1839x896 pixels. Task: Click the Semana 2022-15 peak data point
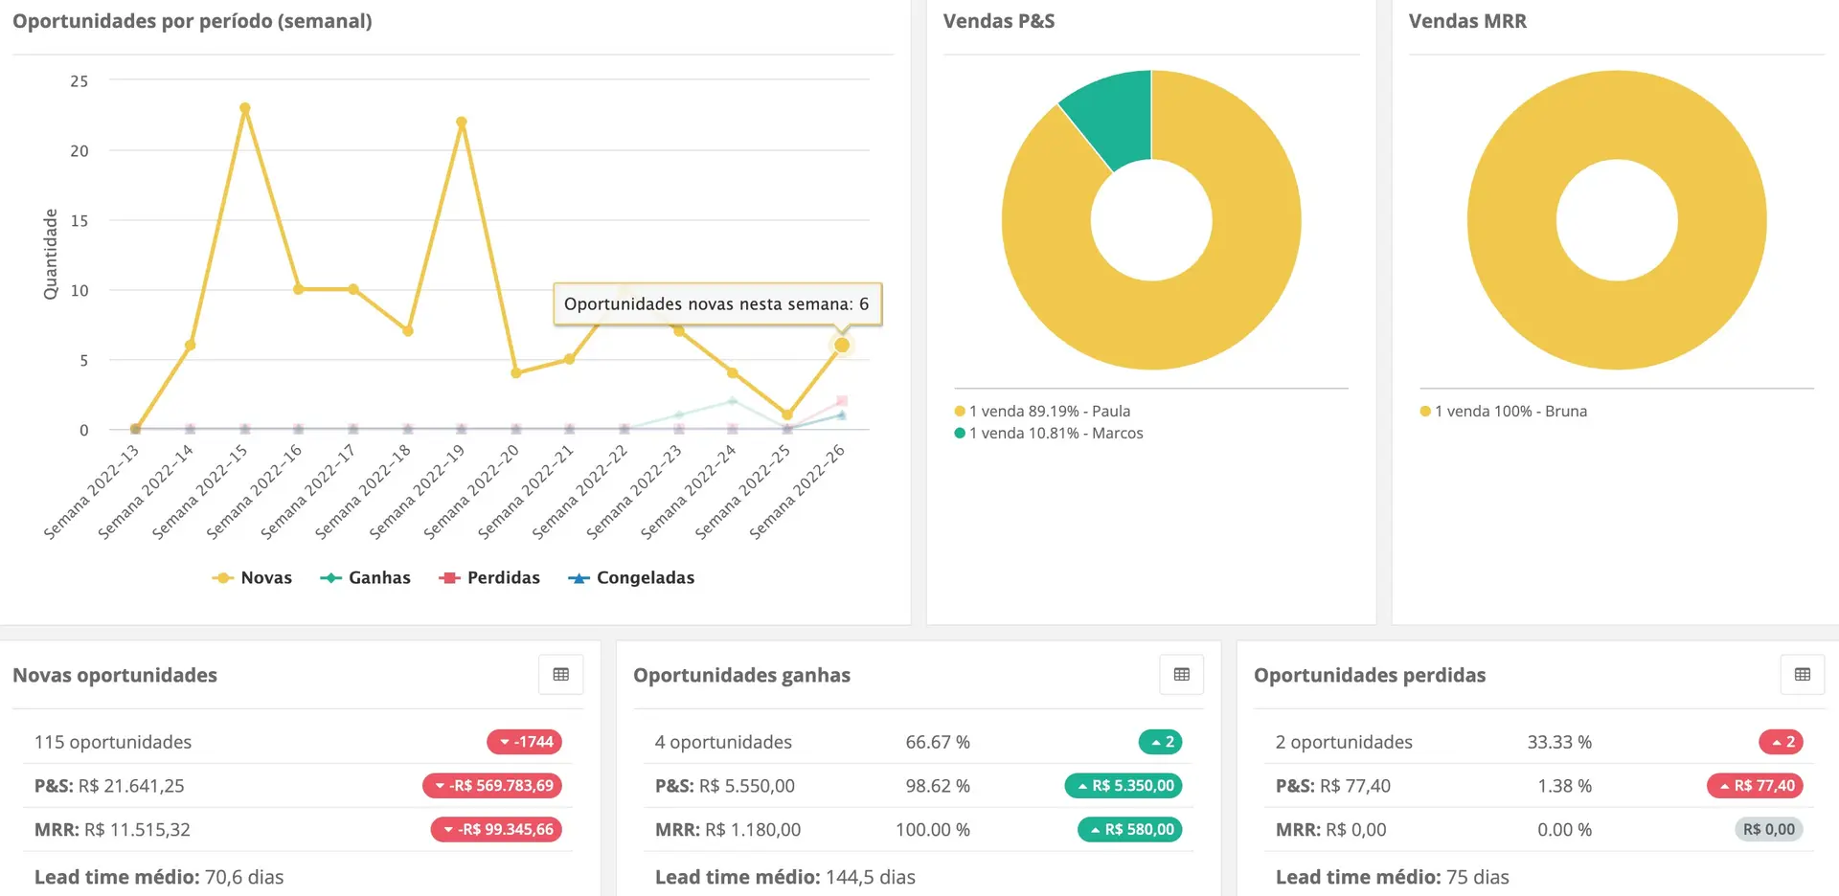(x=245, y=108)
